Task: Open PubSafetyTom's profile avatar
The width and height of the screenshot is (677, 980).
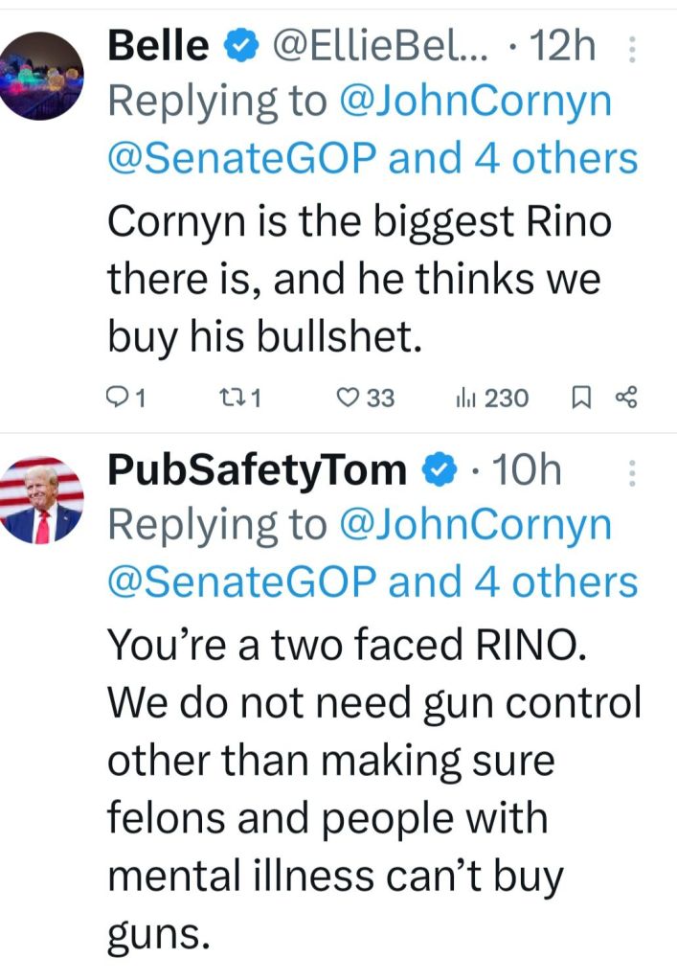Action: [x=44, y=500]
